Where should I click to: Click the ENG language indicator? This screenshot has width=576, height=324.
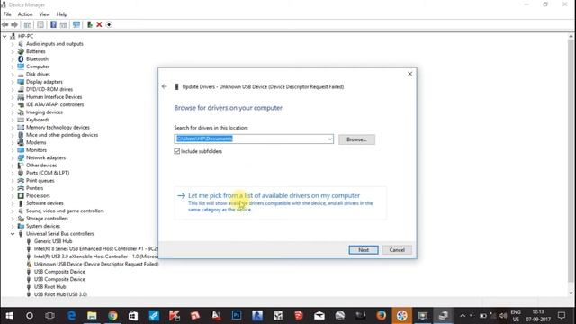[516, 316]
